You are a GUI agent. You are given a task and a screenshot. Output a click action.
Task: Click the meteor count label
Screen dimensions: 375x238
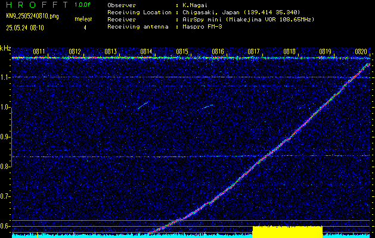tap(83, 19)
